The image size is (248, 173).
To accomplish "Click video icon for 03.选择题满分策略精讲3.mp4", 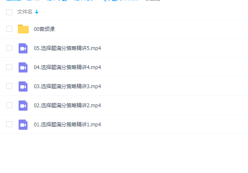I will [x=23, y=86].
